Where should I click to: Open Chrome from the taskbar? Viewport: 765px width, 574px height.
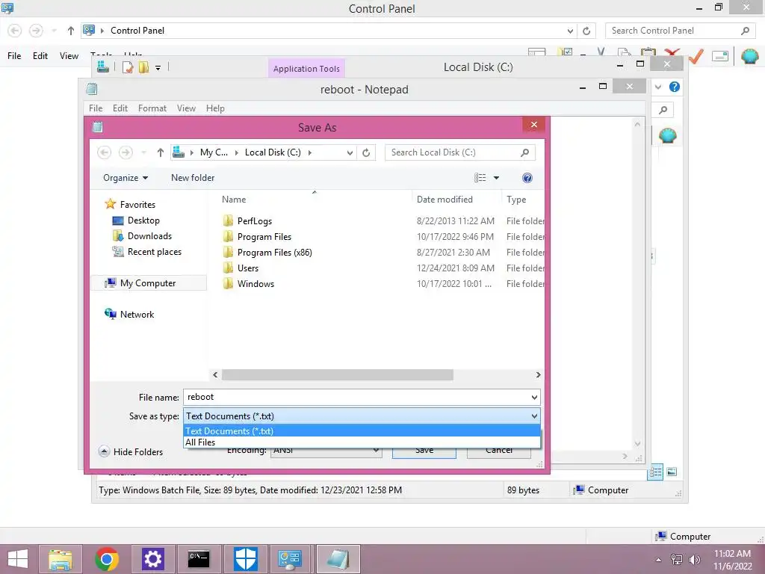pos(107,559)
